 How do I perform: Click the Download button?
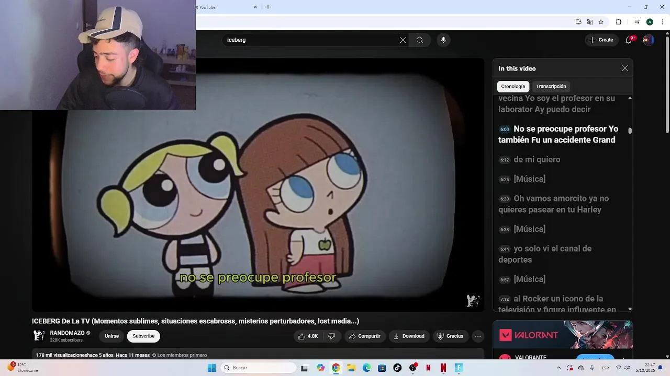pos(409,336)
